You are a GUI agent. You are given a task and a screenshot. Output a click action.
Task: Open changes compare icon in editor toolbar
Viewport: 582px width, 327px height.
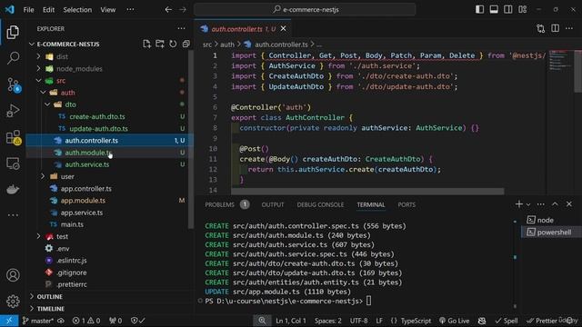(x=541, y=28)
